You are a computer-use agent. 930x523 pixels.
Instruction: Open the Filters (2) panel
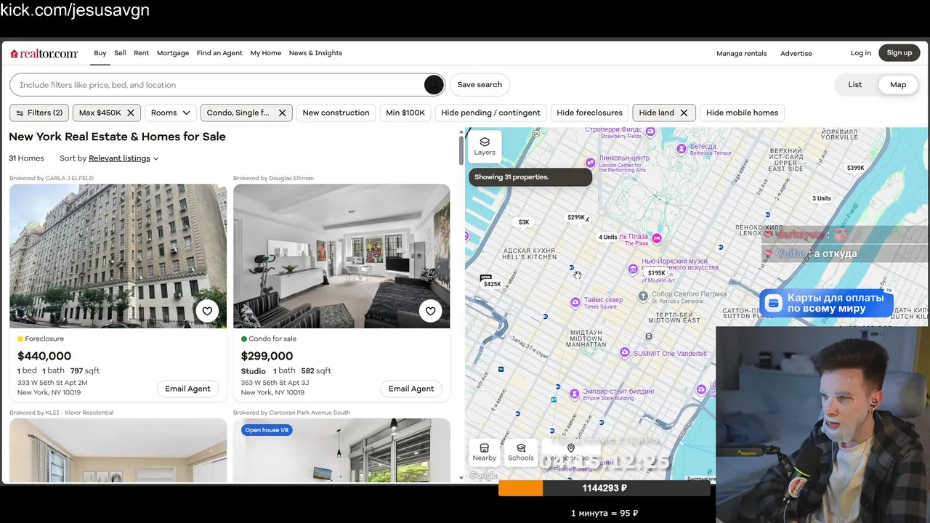(39, 113)
